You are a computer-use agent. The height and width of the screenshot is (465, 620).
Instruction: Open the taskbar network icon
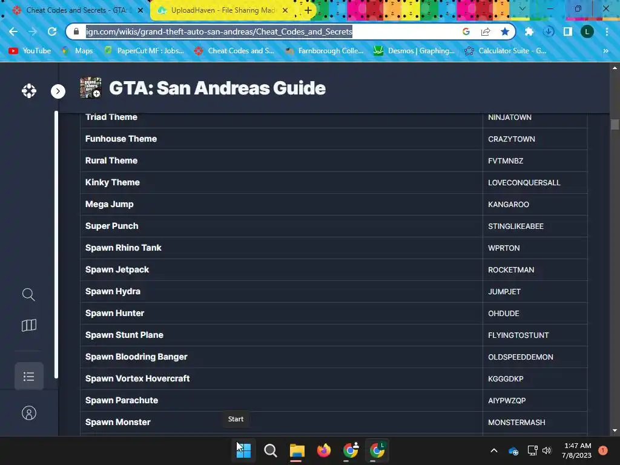[x=532, y=450]
